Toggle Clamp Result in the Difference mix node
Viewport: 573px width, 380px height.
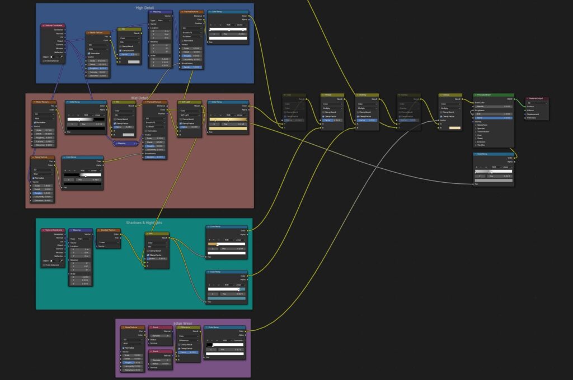coord(178,344)
